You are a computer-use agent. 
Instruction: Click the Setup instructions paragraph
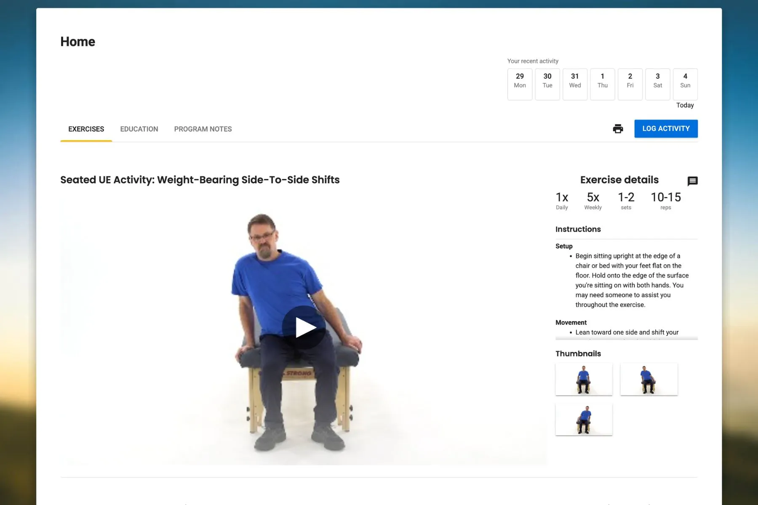coord(631,280)
